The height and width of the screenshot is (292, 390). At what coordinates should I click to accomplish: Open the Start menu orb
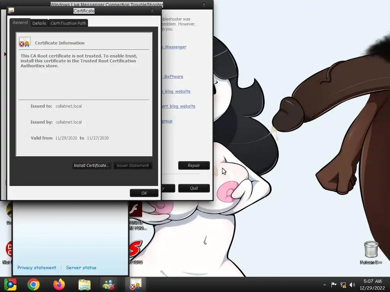[x=10, y=284]
